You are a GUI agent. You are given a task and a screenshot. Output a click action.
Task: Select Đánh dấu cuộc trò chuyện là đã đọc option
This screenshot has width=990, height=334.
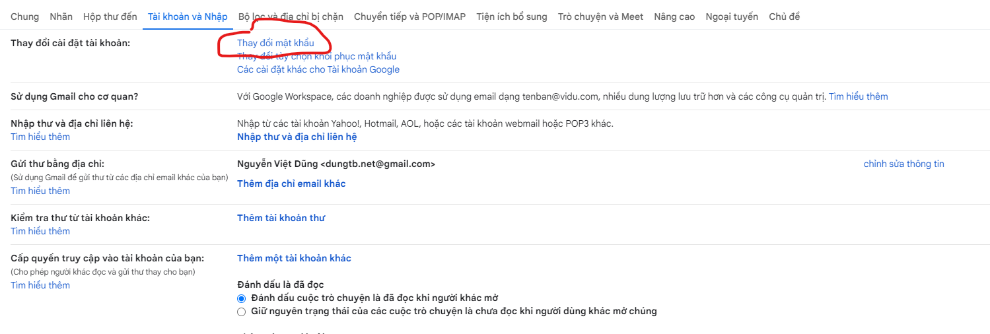pyautogui.click(x=241, y=298)
